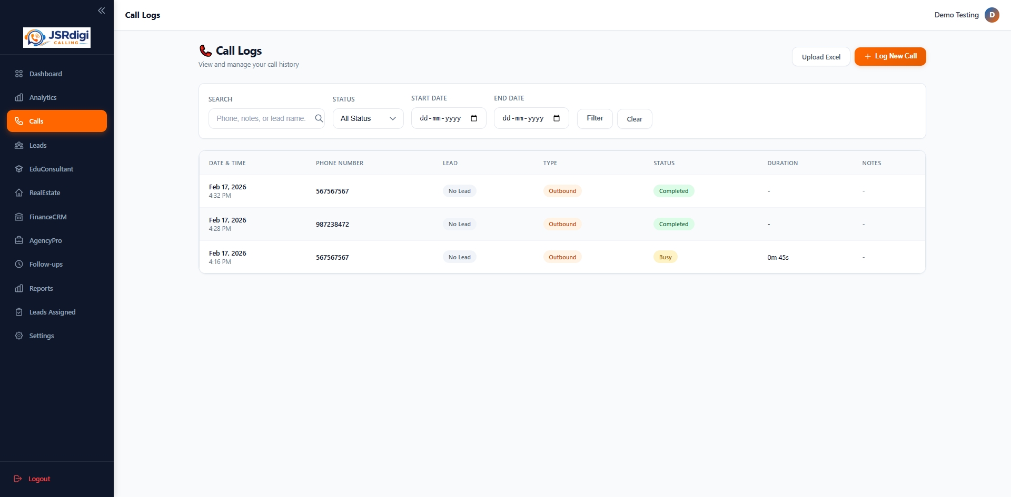Image resolution: width=1011 pixels, height=497 pixels.
Task: Open the Settings menu item
Action: pos(57,336)
